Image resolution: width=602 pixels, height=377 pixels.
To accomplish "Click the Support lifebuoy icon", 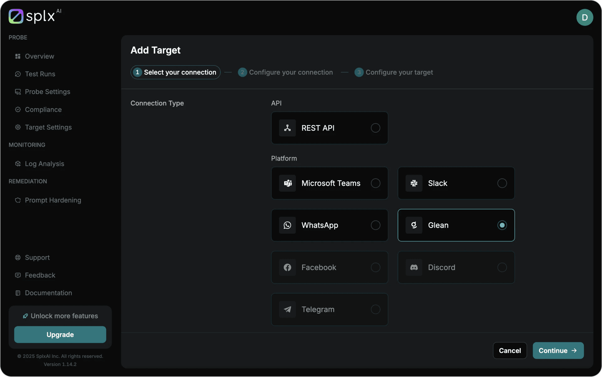I will [18, 258].
